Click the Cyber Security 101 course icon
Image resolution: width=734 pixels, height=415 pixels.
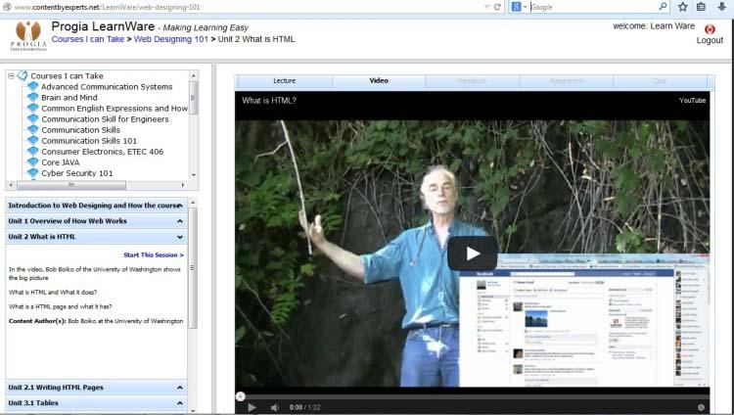(32, 173)
